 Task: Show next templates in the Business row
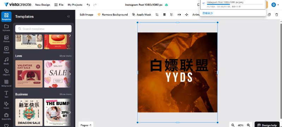(x=70, y=112)
